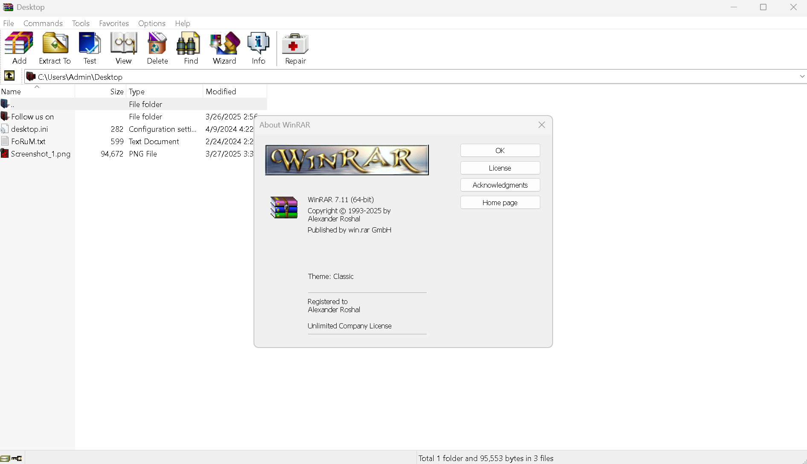Image resolution: width=807 pixels, height=464 pixels.
Task: Click the status bar total files summary
Action: point(486,458)
